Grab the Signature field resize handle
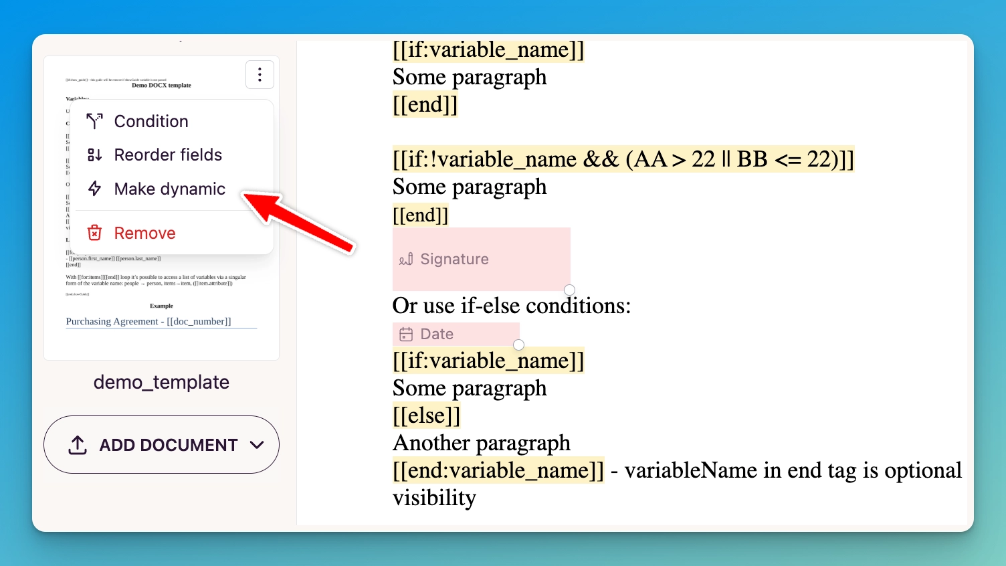The width and height of the screenshot is (1006, 566). (x=569, y=290)
